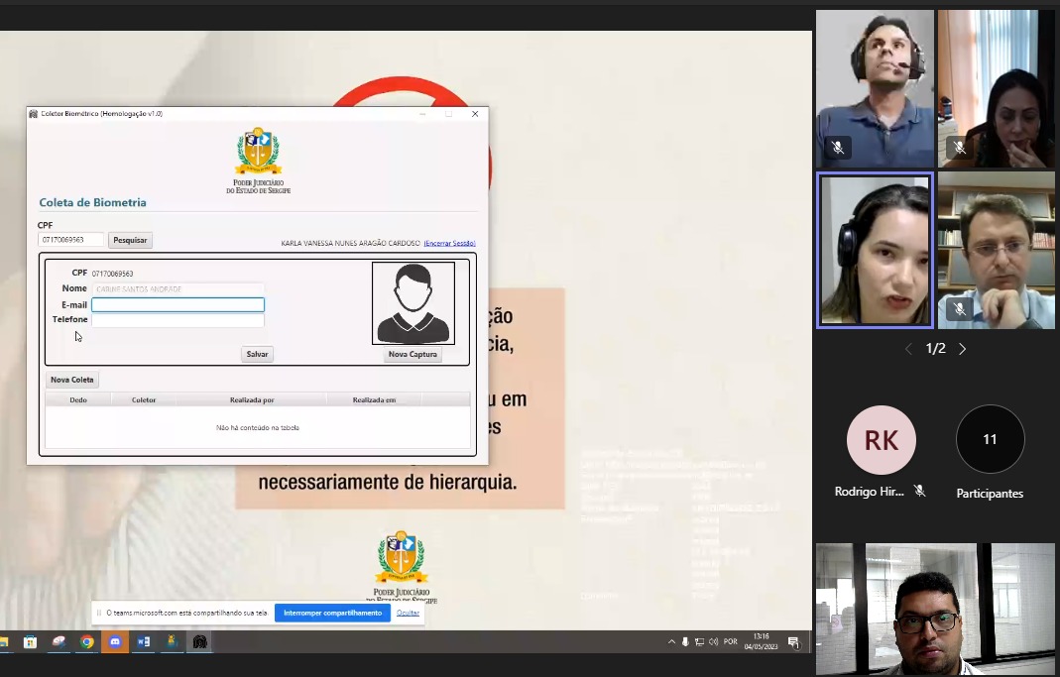Start a new collection with Nova Coleta
The image size is (1060, 677).
[72, 380]
